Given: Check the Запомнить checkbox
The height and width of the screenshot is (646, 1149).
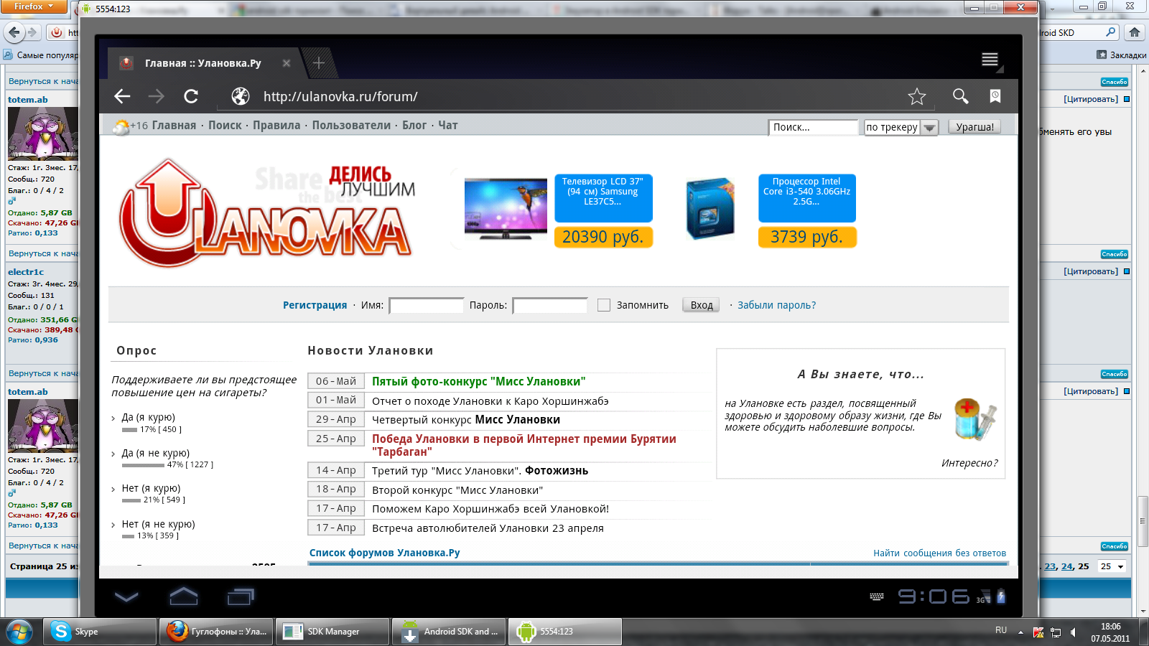Looking at the screenshot, I should [604, 305].
